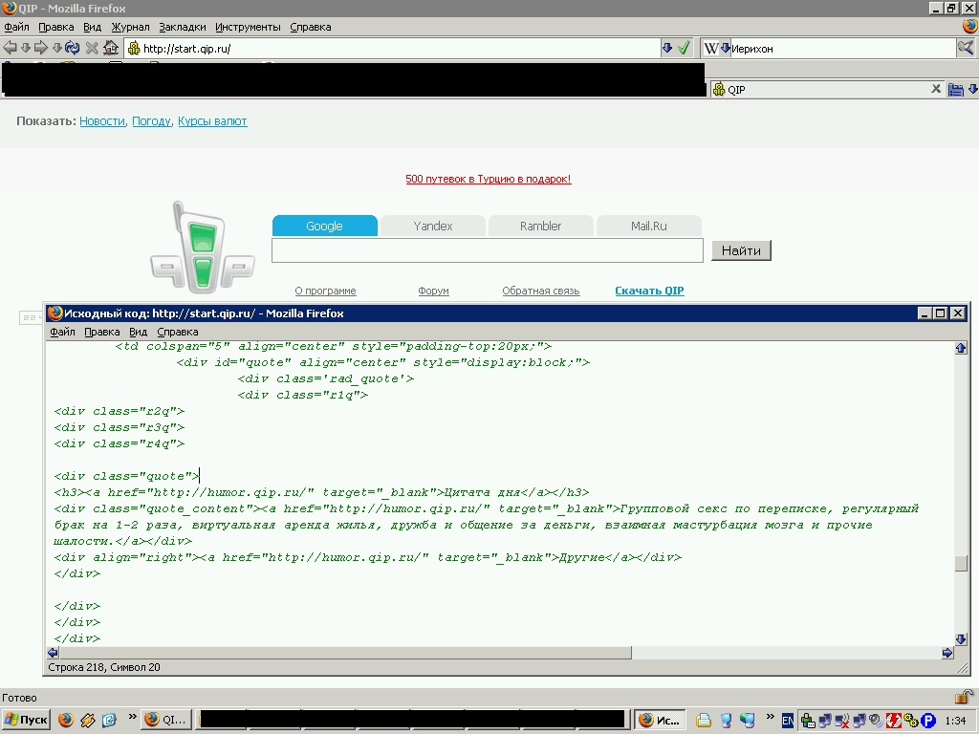This screenshot has height=734, width=979.
Task: Expand hidden tray icons chevron
Action: coord(770,717)
